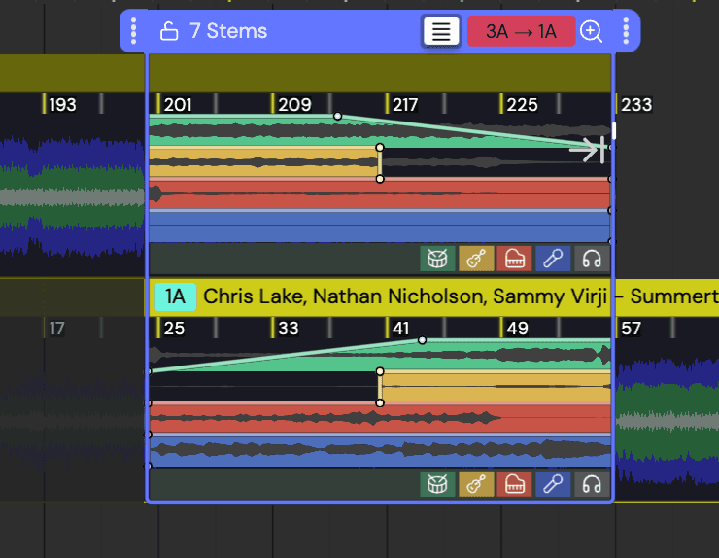Click the skip-to-end arrow on upper track
This screenshot has width=719, height=558.
[589, 149]
